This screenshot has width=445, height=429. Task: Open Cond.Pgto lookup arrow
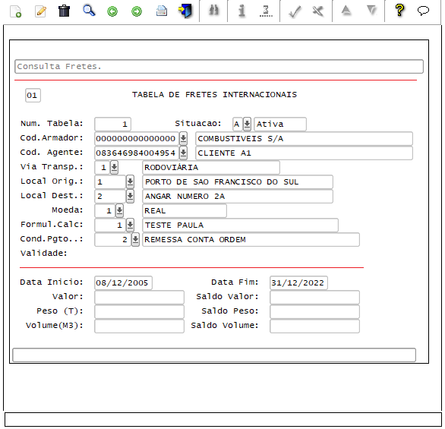136,239
